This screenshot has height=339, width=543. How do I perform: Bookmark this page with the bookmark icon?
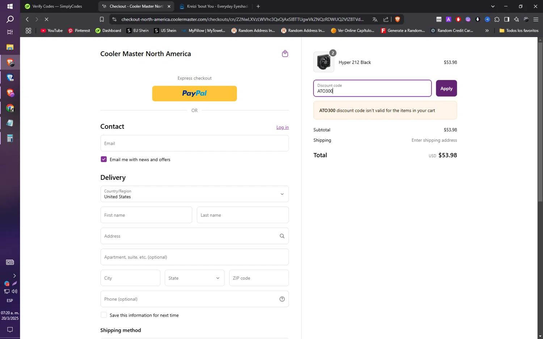pyautogui.click(x=102, y=19)
